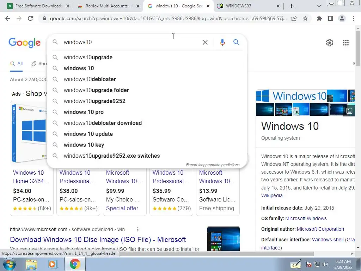Viewport: 361px width, 271px height.
Task: Pick suggestion windows10debloater
Action: 147,79
